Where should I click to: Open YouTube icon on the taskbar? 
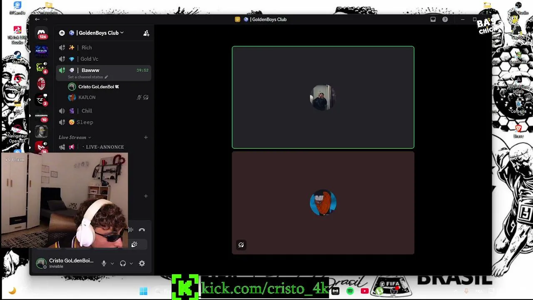(365, 291)
